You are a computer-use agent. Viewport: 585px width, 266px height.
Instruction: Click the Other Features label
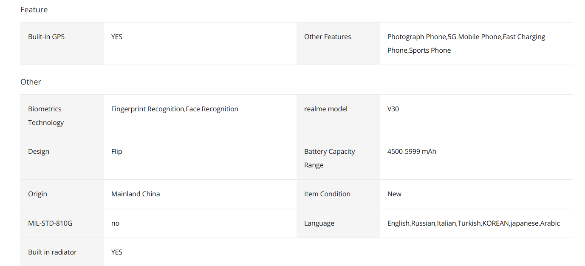pos(328,37)
